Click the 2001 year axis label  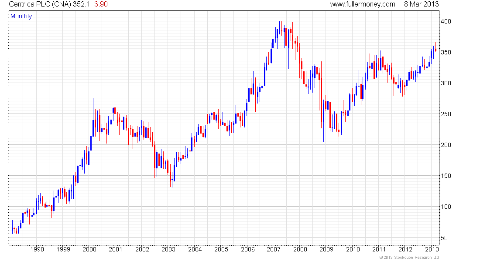[x=115, y=249]
